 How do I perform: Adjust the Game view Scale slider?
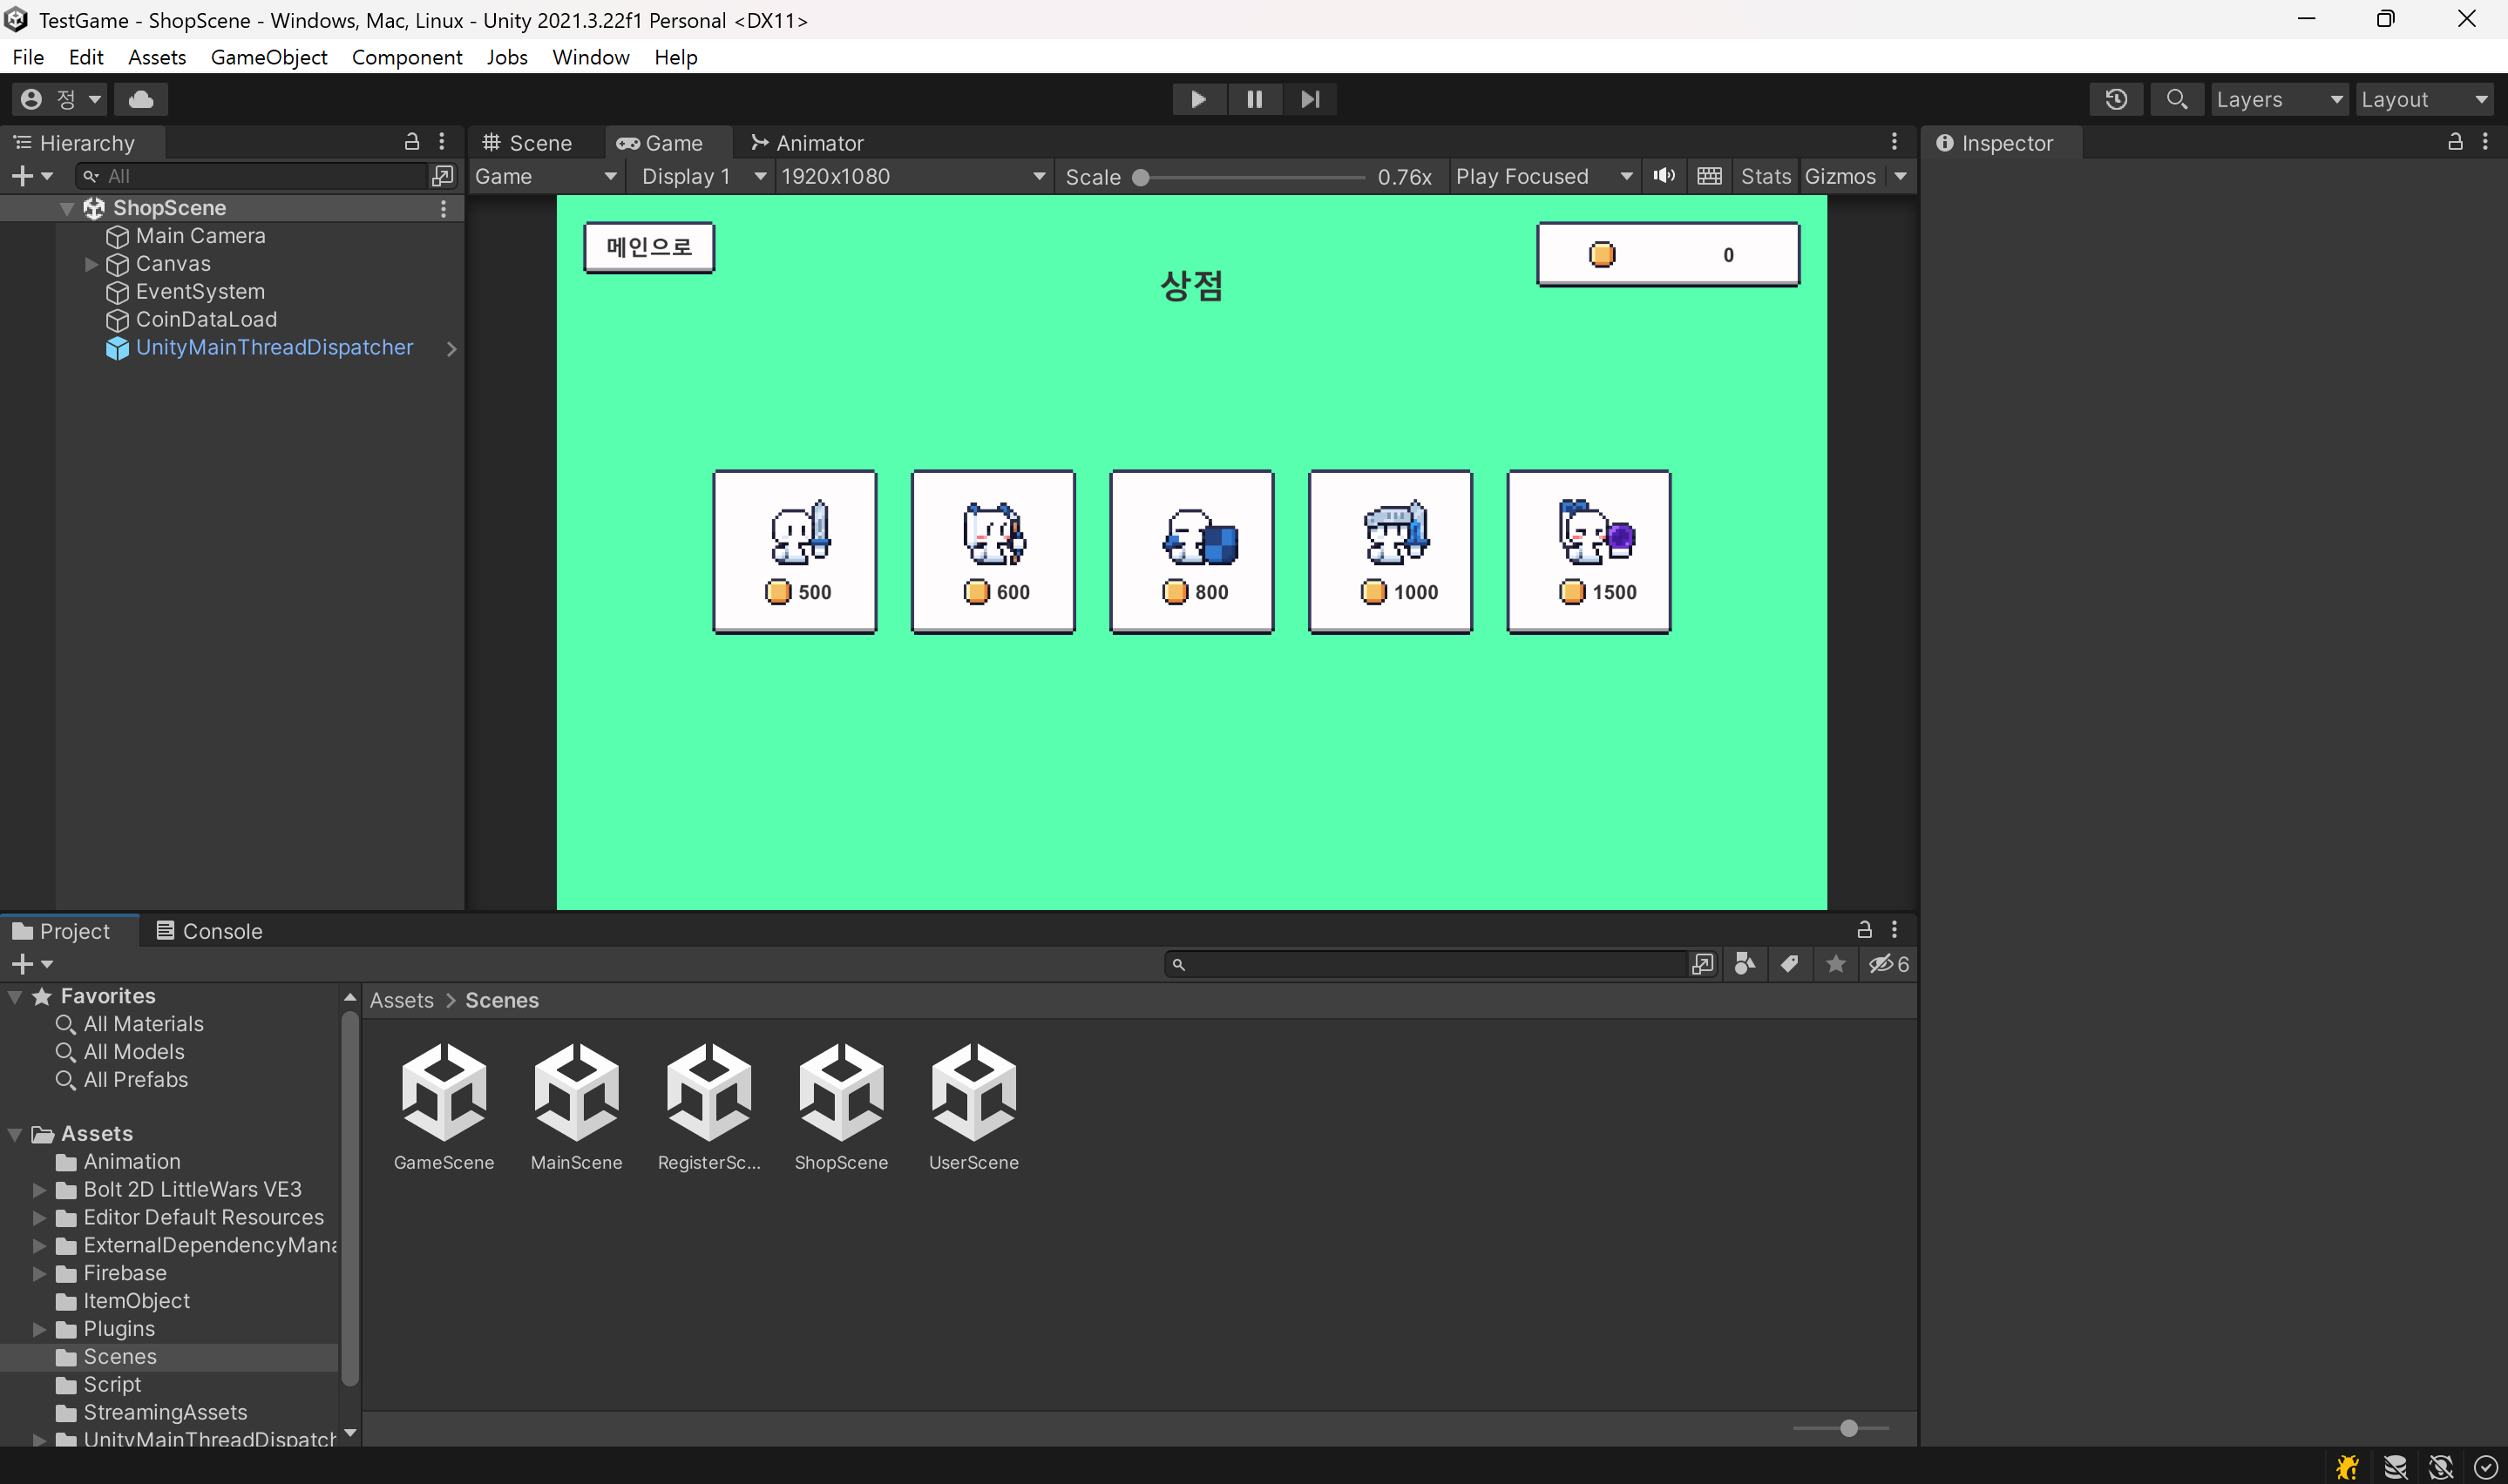tap(1142, 177)
